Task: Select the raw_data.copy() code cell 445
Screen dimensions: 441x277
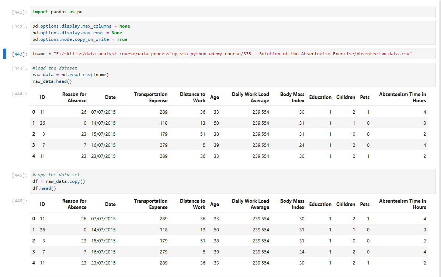Action: (x=233, y=181)
